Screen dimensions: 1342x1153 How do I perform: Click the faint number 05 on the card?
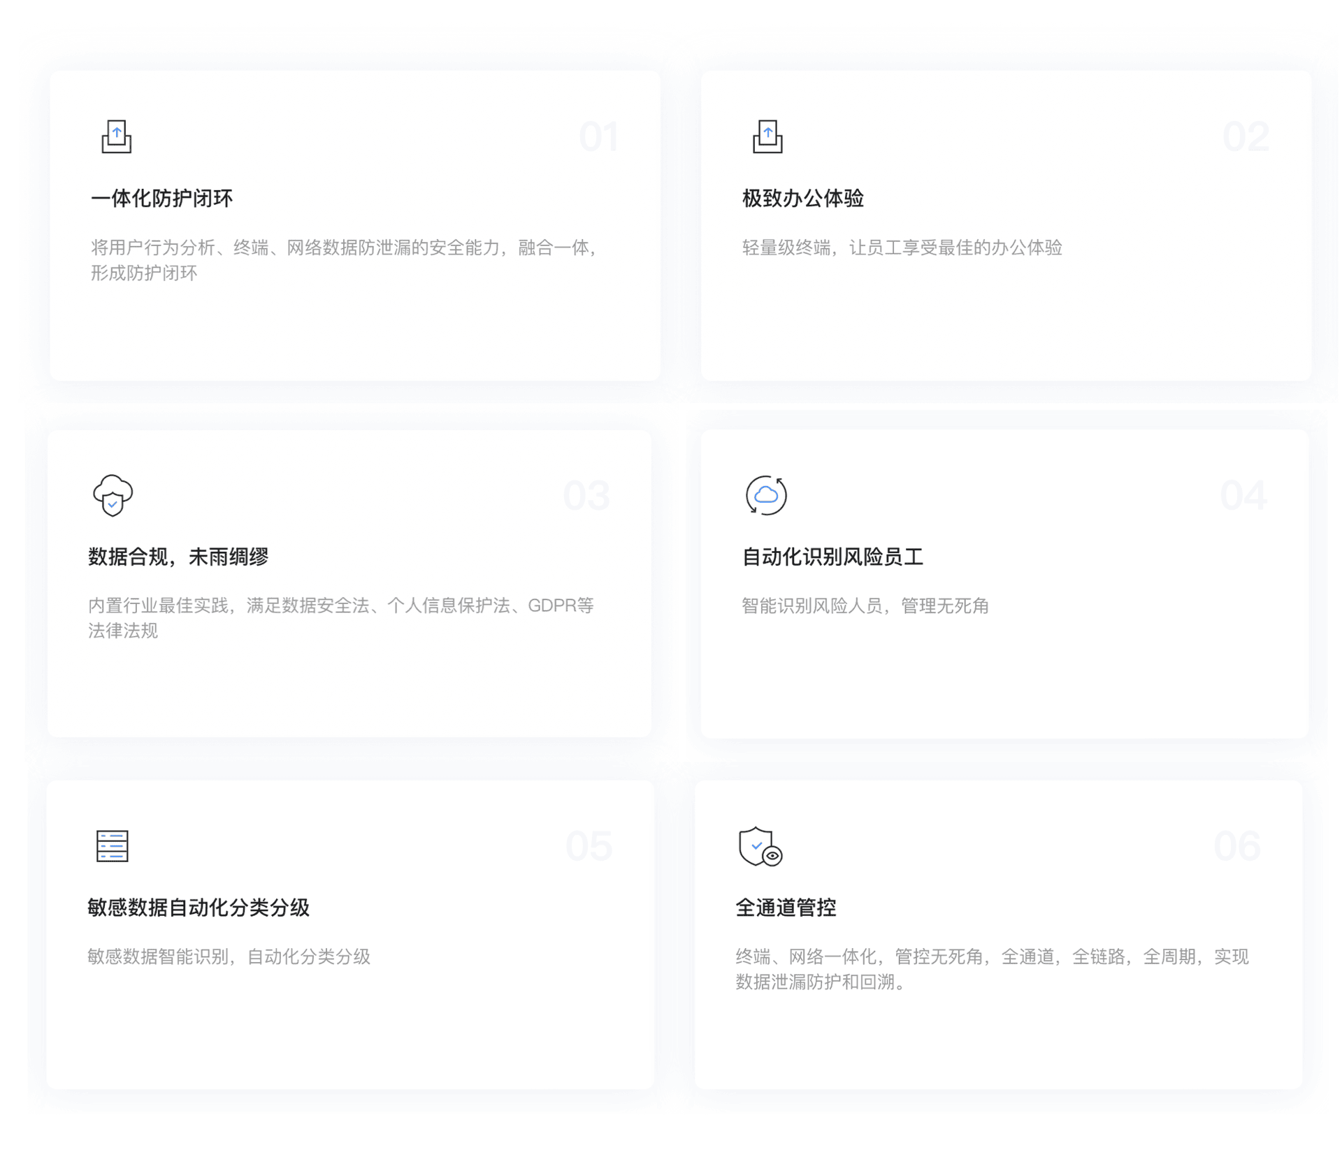[x=589, y=846]
